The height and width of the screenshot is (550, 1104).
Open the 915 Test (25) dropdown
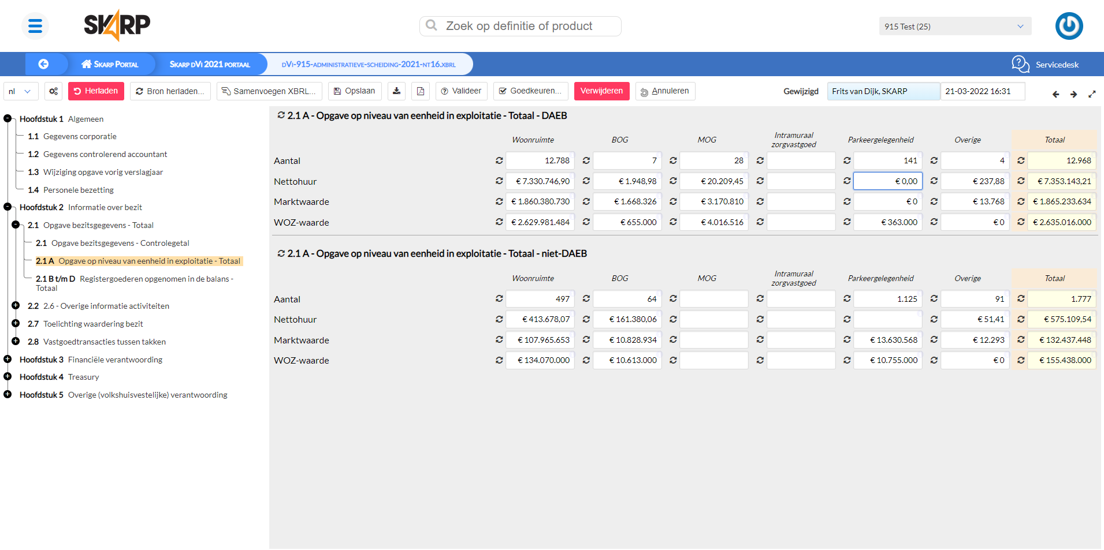[954, 27]
